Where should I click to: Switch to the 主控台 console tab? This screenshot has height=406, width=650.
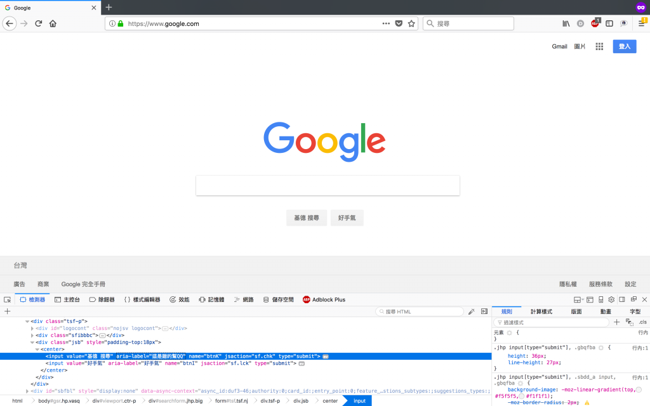pyautogui.click(x=67, y=299)
